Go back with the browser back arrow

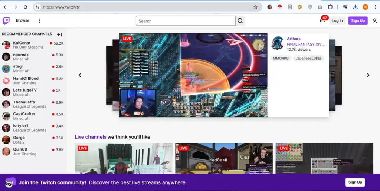[x=5, y=7]
